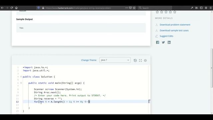Click the tracking protection shield icon
This screenshot has height=120, width=213.
click(39, 8)
